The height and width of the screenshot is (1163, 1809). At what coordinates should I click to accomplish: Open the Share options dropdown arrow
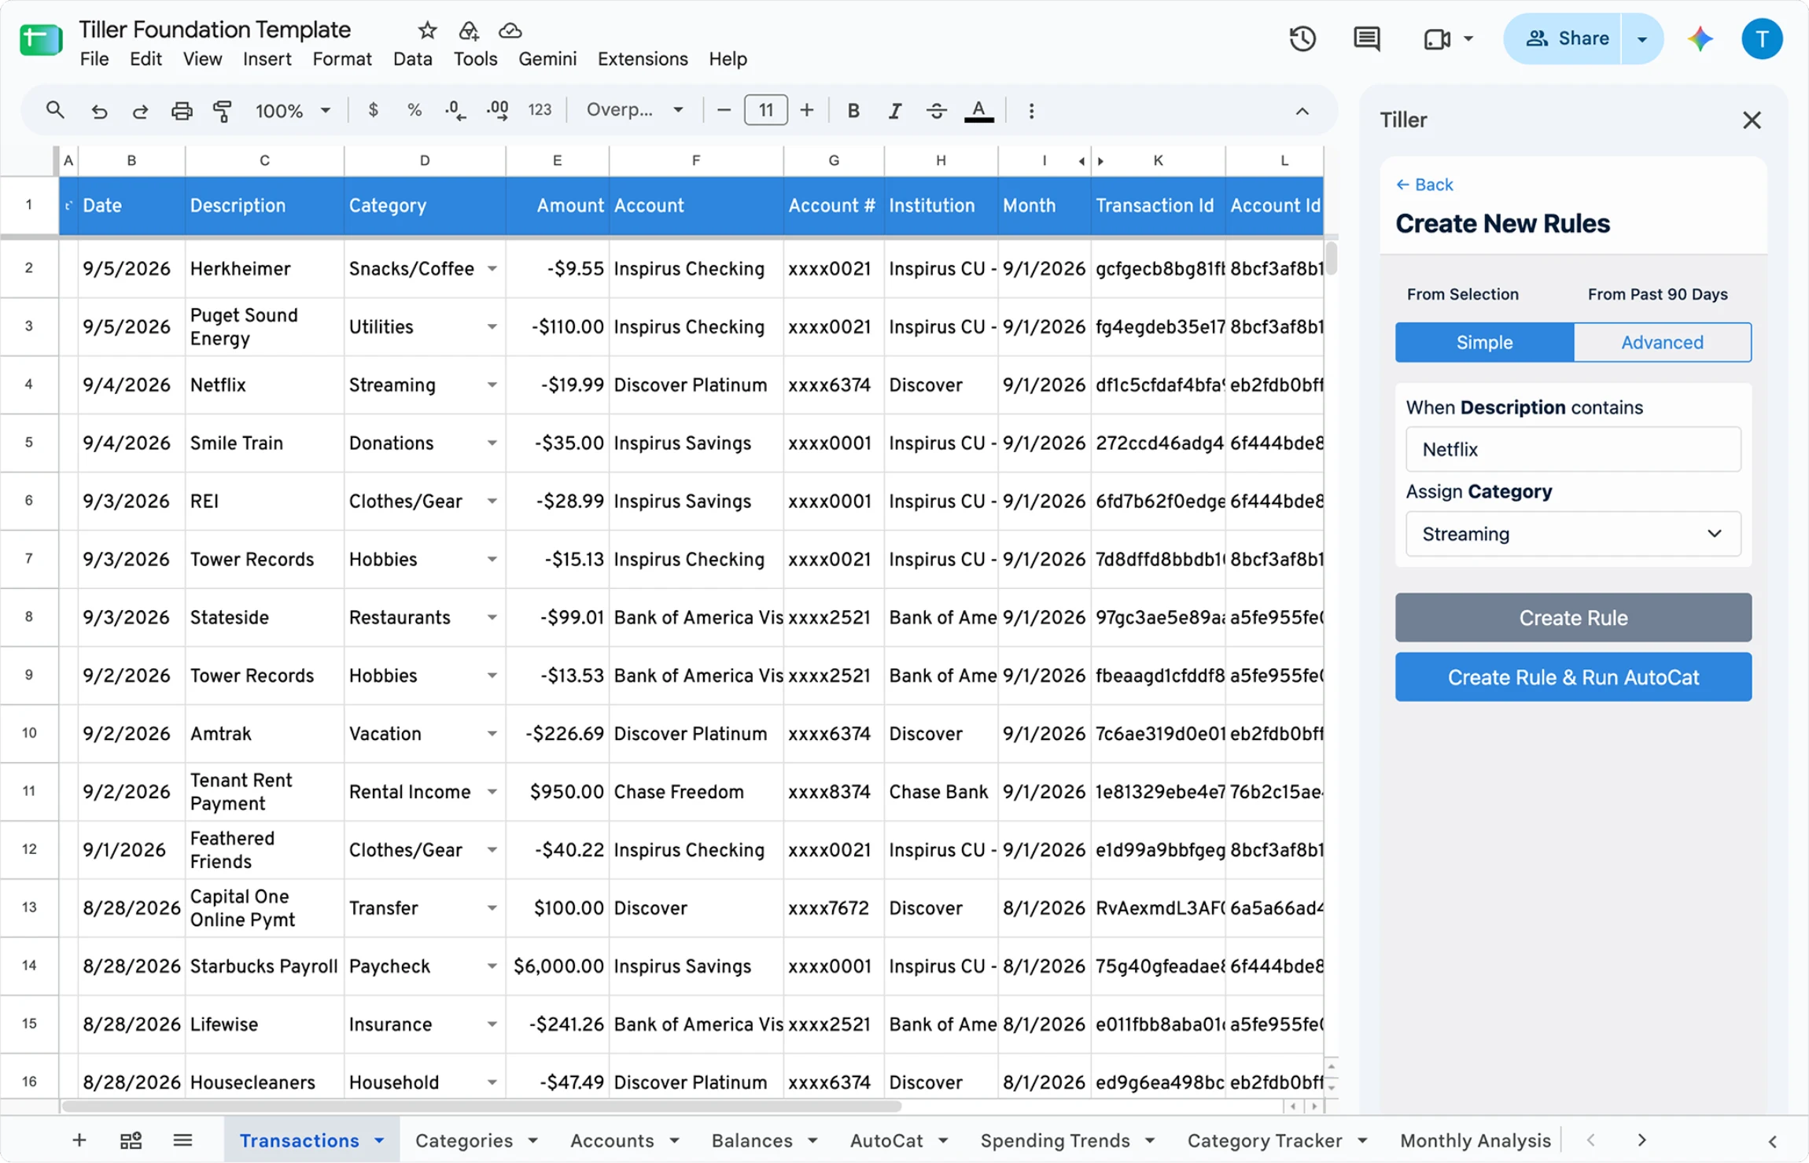point(1642,39)
